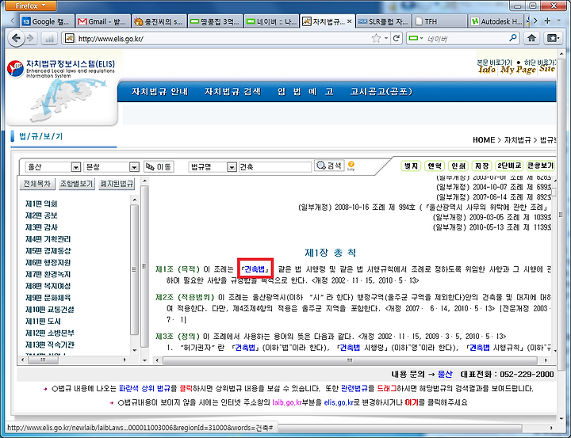Click the 건축 search text field
This screenshot has height=438, width=571.
[275, 167]
